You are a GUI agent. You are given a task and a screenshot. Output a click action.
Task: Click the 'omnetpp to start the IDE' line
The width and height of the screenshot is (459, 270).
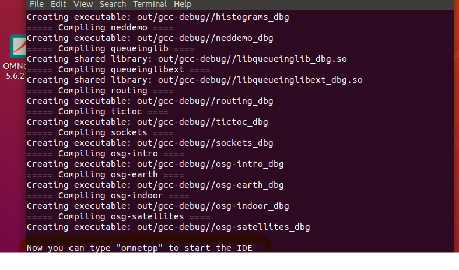point(139,248)
